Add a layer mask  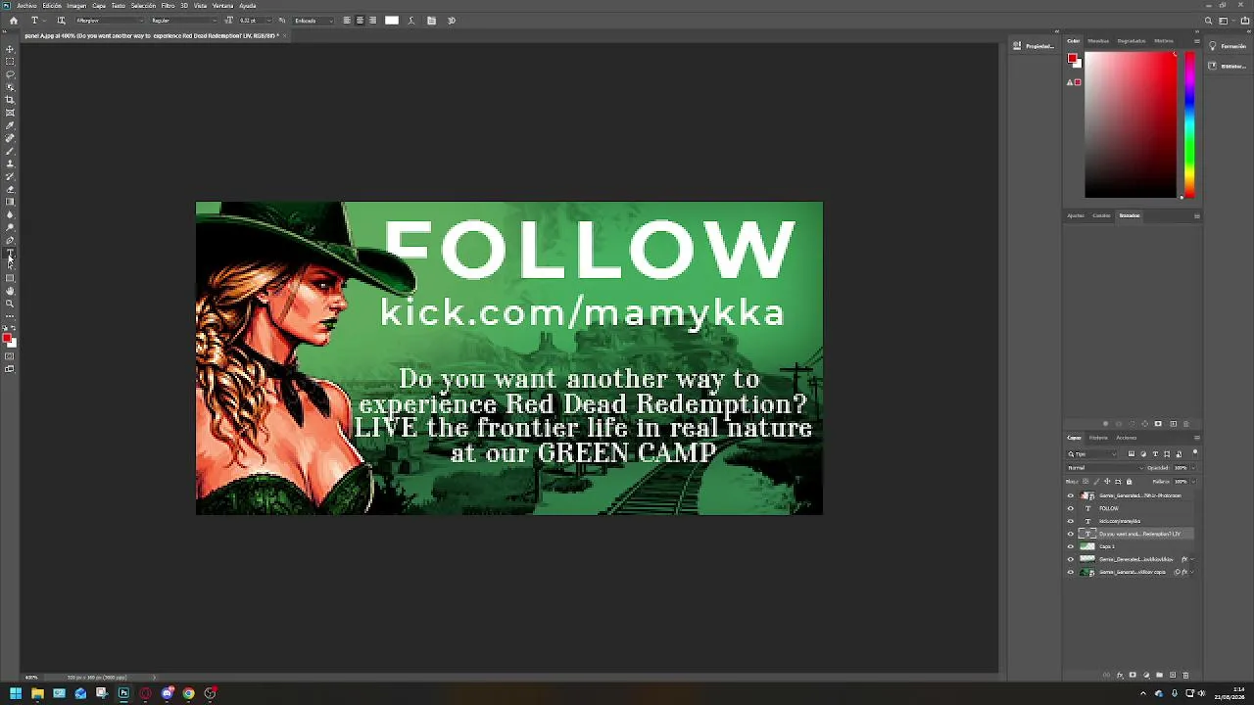point(1133,675)
